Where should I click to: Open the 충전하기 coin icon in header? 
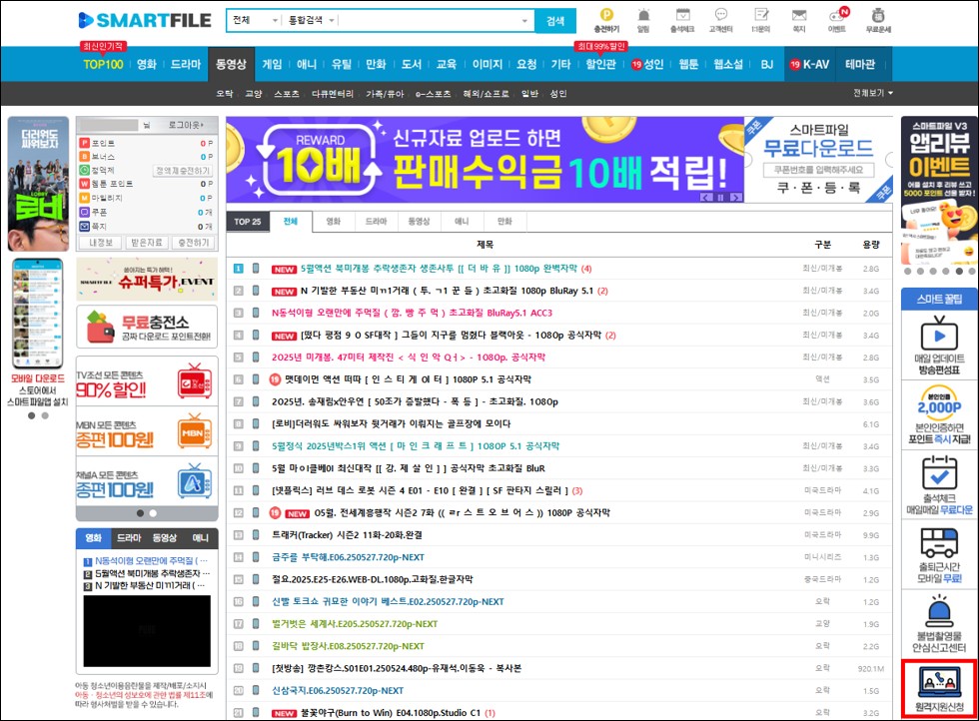coord(606,15)
